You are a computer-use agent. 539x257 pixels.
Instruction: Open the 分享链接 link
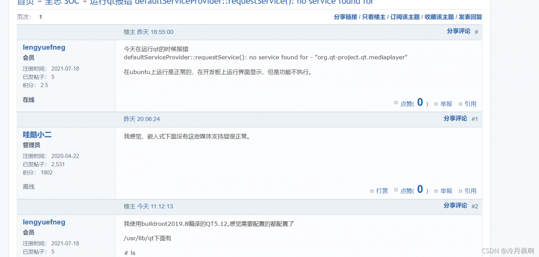point(345,17)
